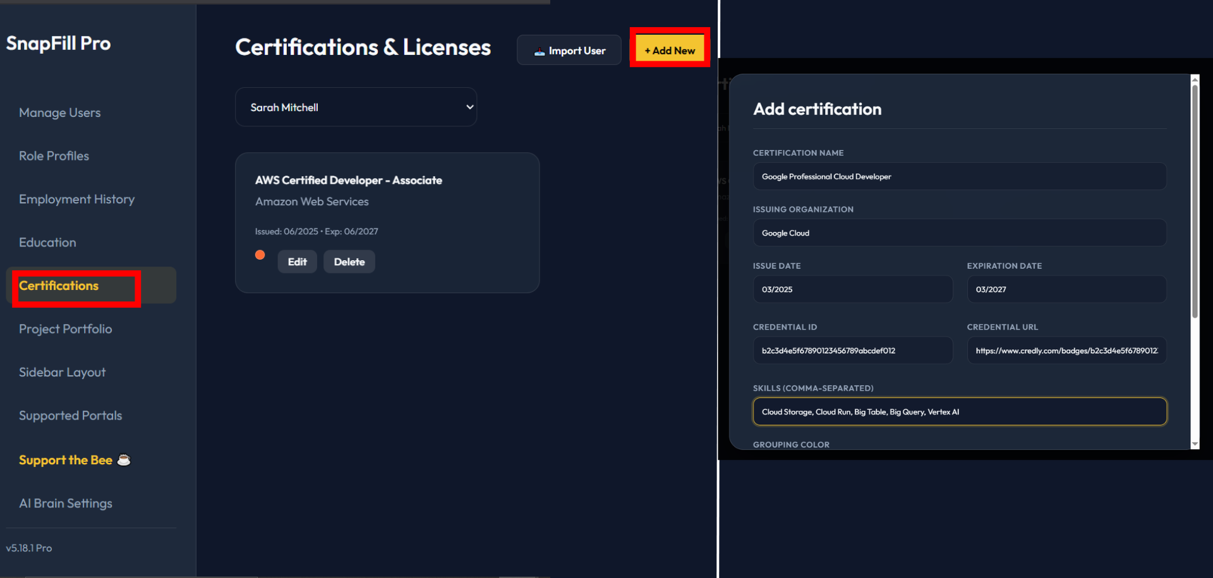Open Project Portfolio
Screen dimensions: 1213x578
[65, 328]
